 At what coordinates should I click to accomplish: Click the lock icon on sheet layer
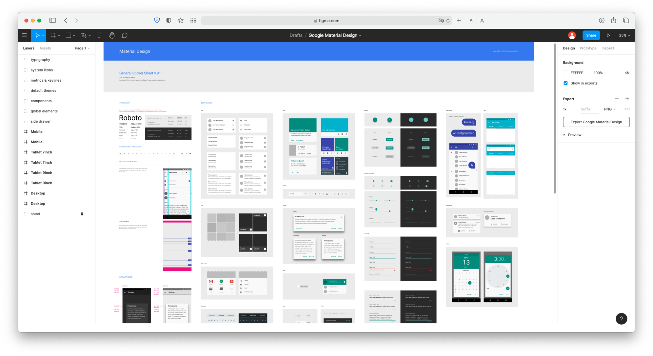pos(82,214)
